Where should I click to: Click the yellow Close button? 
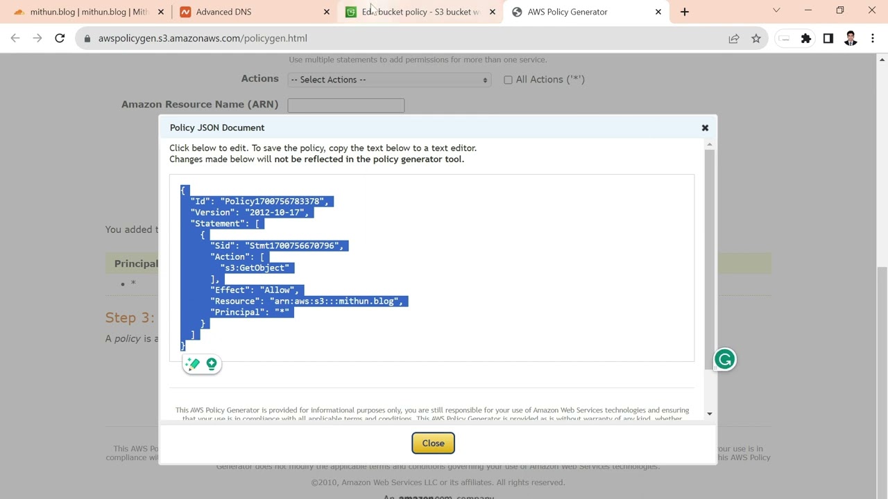pos(433,443)
